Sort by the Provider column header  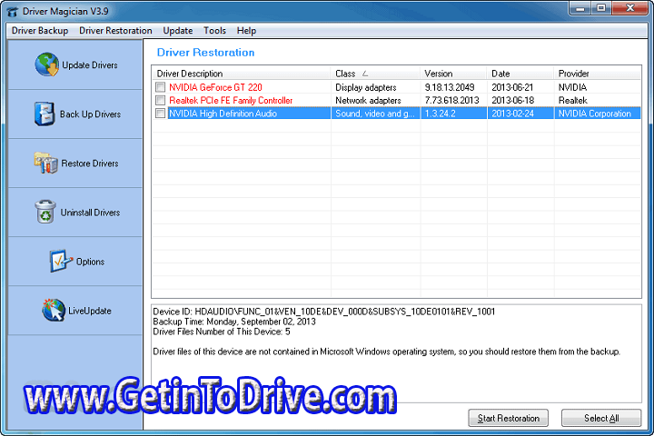pyautogui.click(x=598, y=74)
